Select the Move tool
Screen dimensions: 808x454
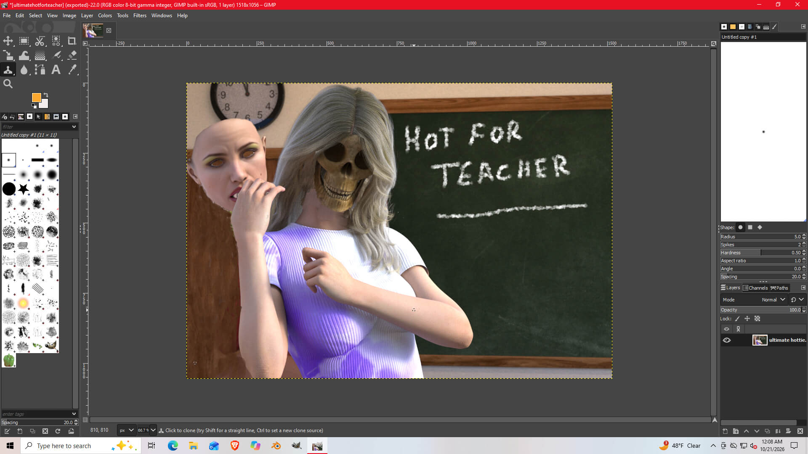[x=8, y=41]
